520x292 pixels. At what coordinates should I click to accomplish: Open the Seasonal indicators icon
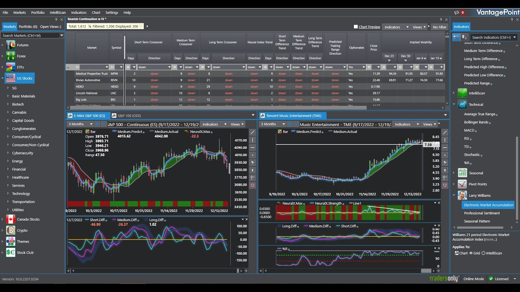pyautogui.click(x=462, y=173)
